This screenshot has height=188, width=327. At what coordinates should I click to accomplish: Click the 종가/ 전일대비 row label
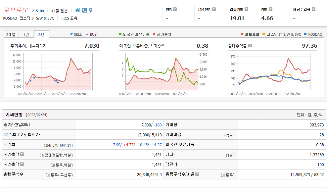[x=17, y=125]
